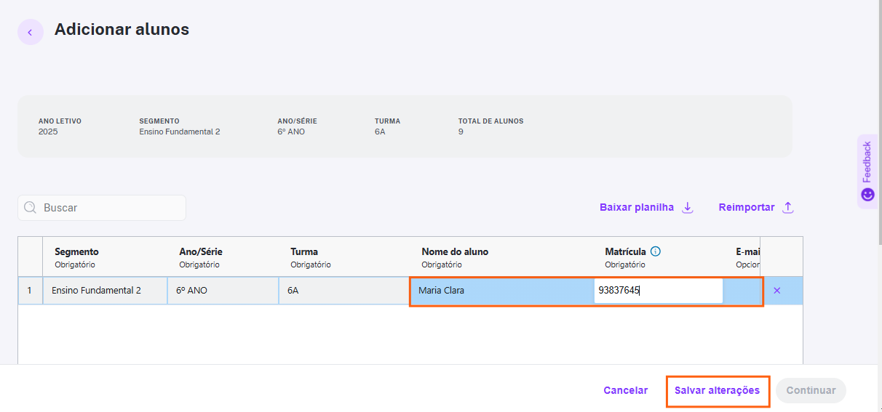Click the Reimportar link
Image resolution: width=882 pixels, height=412 pixels.
[747, 207]
